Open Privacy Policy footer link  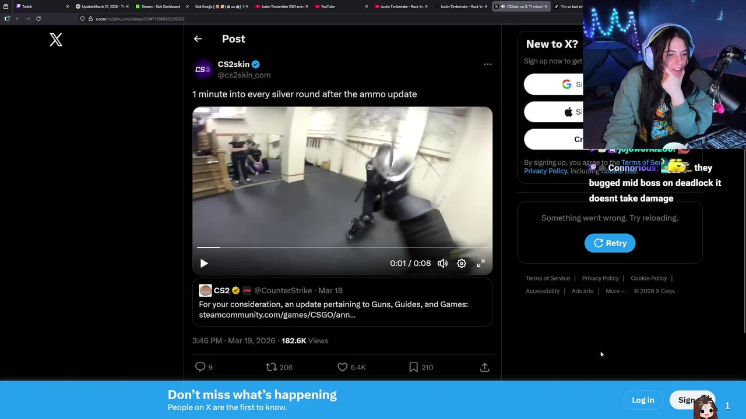coord(600,278)
